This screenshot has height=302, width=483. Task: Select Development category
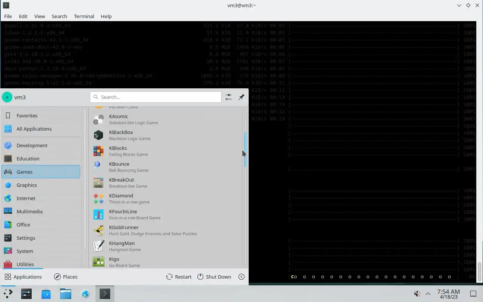[x=41, y=145]
